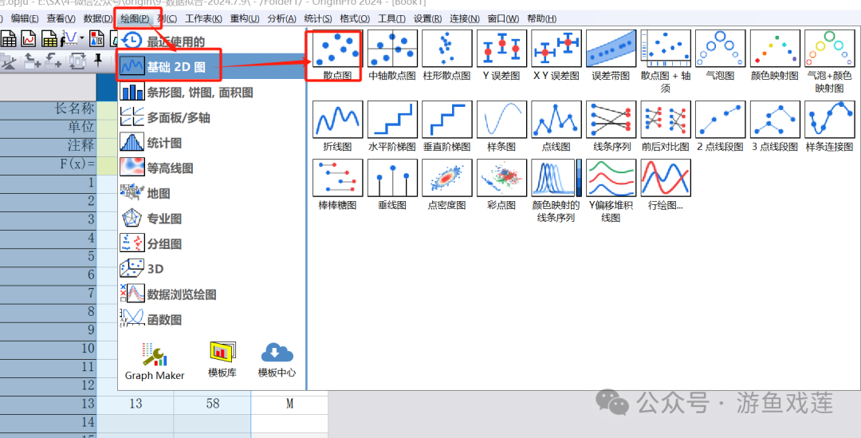This screenshot has width=861, height=438.
Task: Open the 条形图, 饼图, 面积图 category
Action: click(x=211, y=93)
